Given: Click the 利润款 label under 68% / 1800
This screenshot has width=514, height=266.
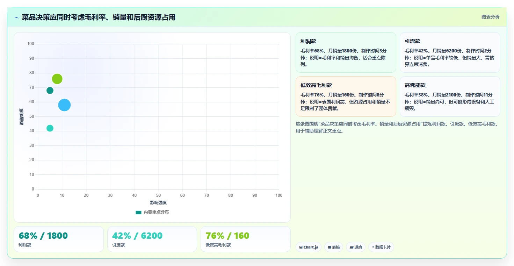Looking at the screenshot, I should click(x=25, y=245).
